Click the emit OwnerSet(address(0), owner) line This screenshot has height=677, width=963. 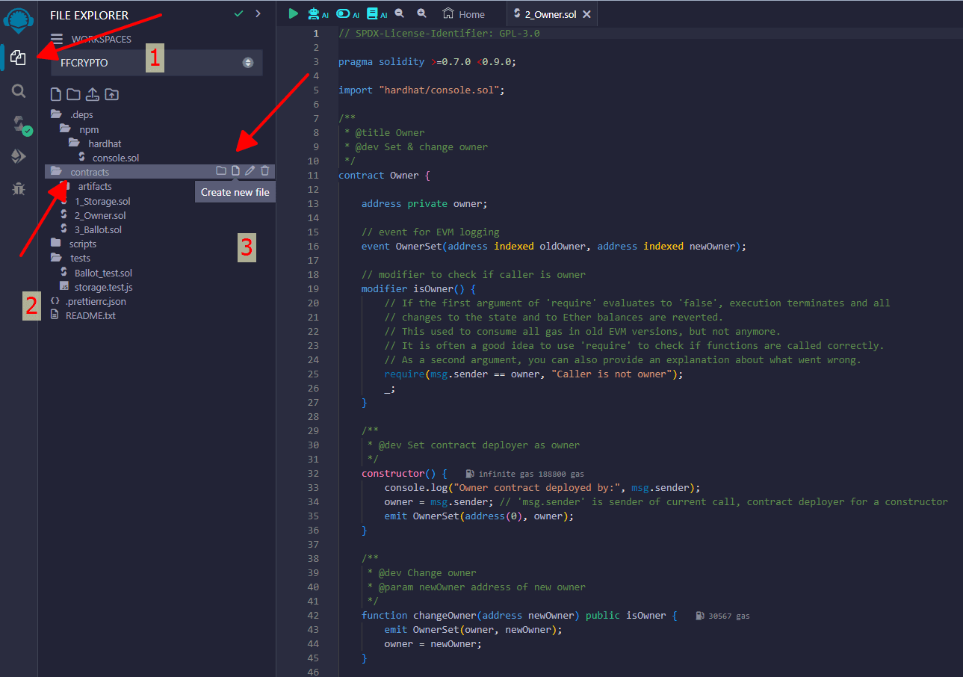[x=479, y=516]
